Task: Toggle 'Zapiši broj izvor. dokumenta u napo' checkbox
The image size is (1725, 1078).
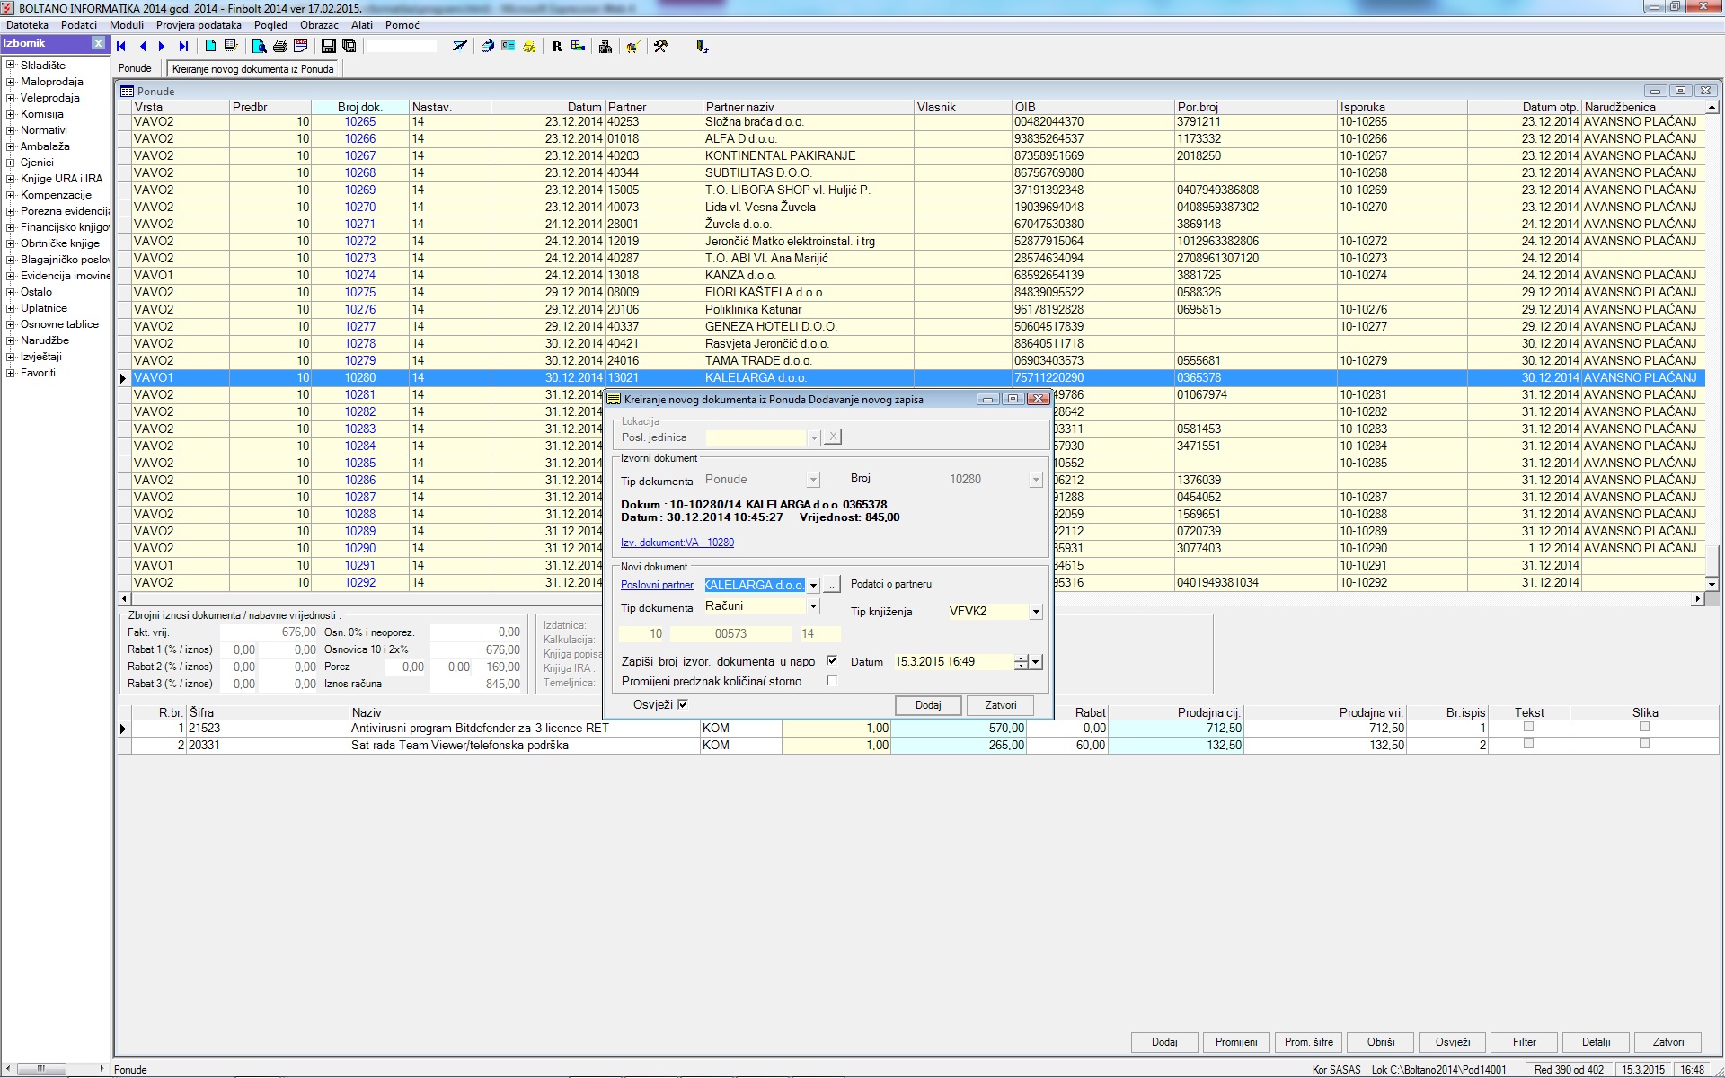Action: point(832,660)
